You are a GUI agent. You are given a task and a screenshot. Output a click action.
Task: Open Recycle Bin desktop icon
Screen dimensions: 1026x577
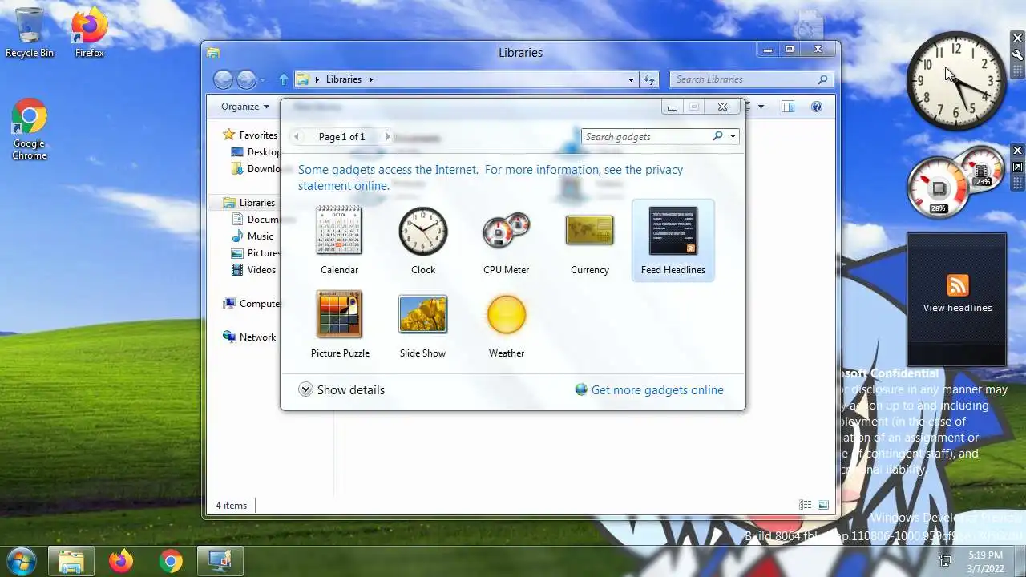[x=30, y=33]
